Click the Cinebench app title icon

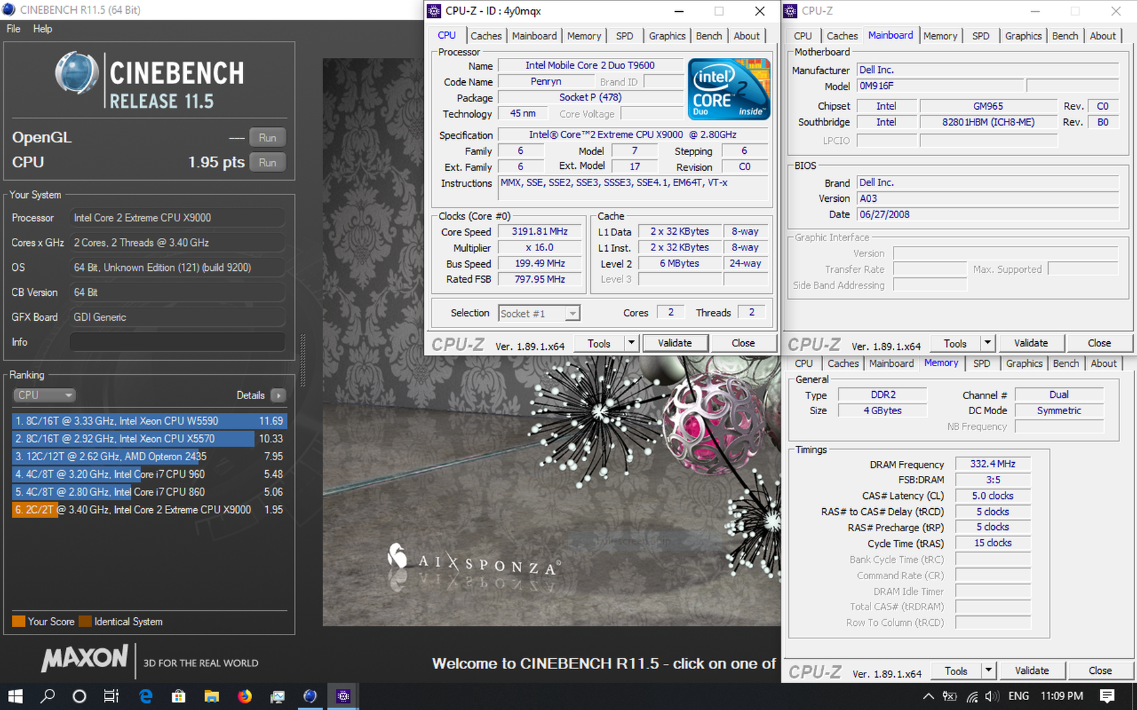coord(9,9)
